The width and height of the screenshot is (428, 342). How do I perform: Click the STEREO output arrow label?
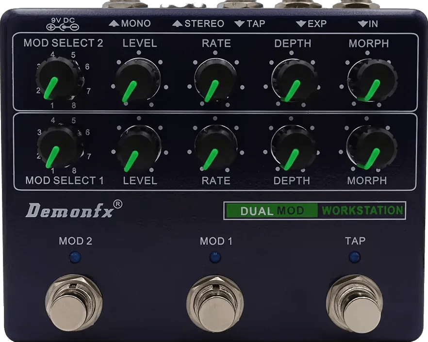pyautogui.click(x=198, y=23)
